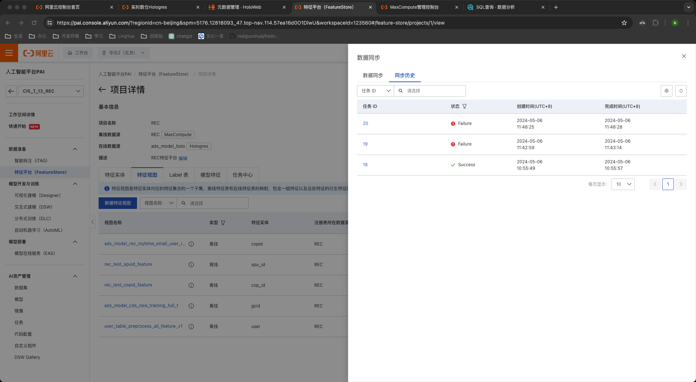The height and width of the screenshot is (382, 696).
Task: Click the info icon next to rec_test_copid_feature
Action: pos(191,285)
